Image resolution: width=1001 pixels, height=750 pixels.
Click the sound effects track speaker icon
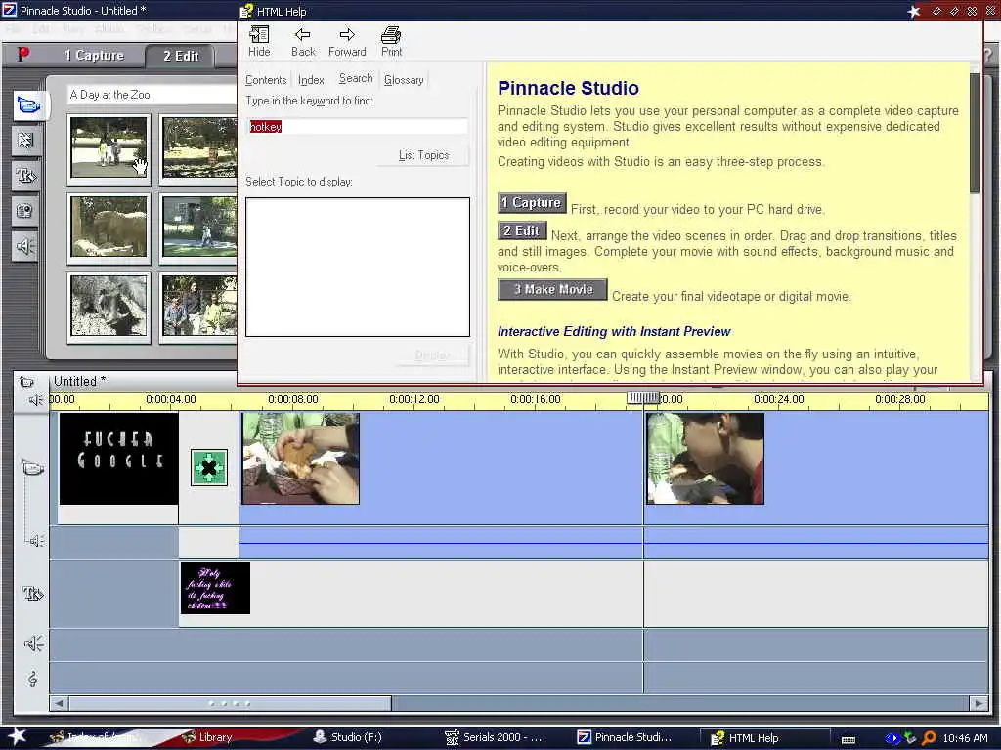(33, 644)
